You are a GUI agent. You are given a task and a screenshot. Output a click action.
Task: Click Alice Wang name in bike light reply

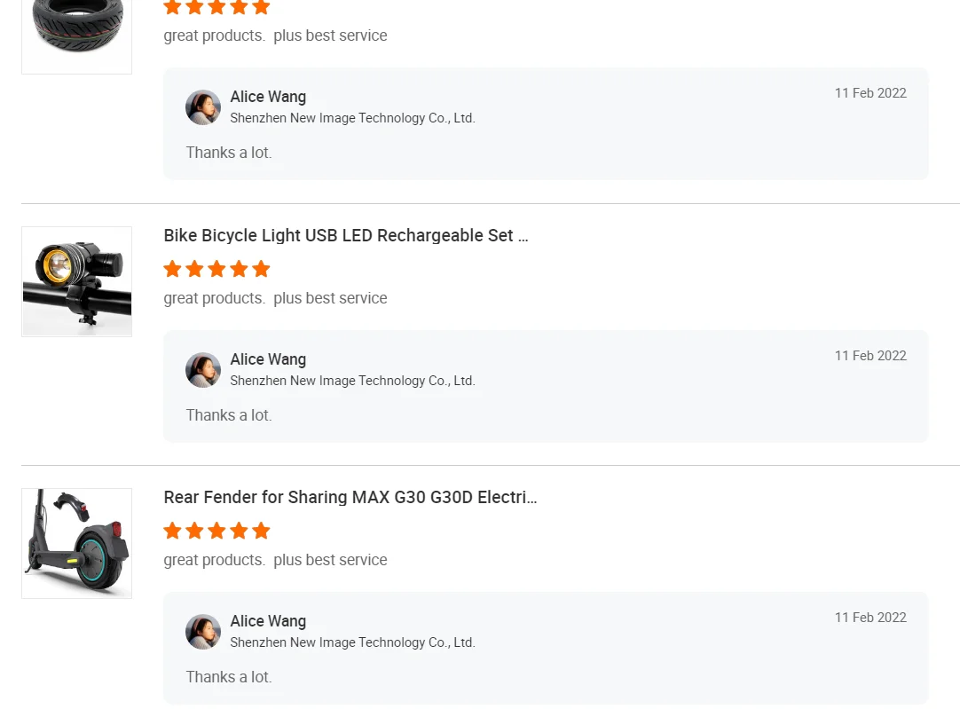(x=268, y=359)
